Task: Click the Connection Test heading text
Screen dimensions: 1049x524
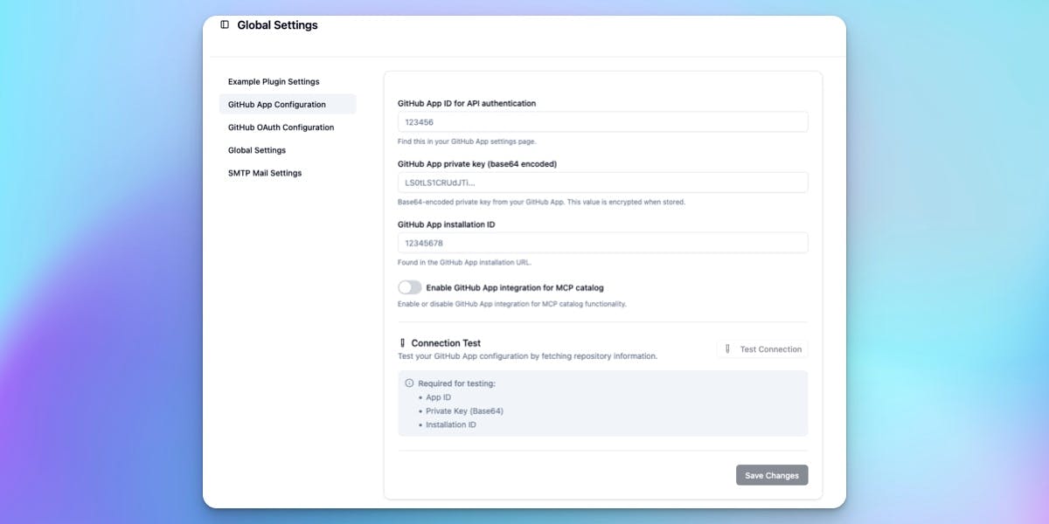Action: (x=446, y=343)
